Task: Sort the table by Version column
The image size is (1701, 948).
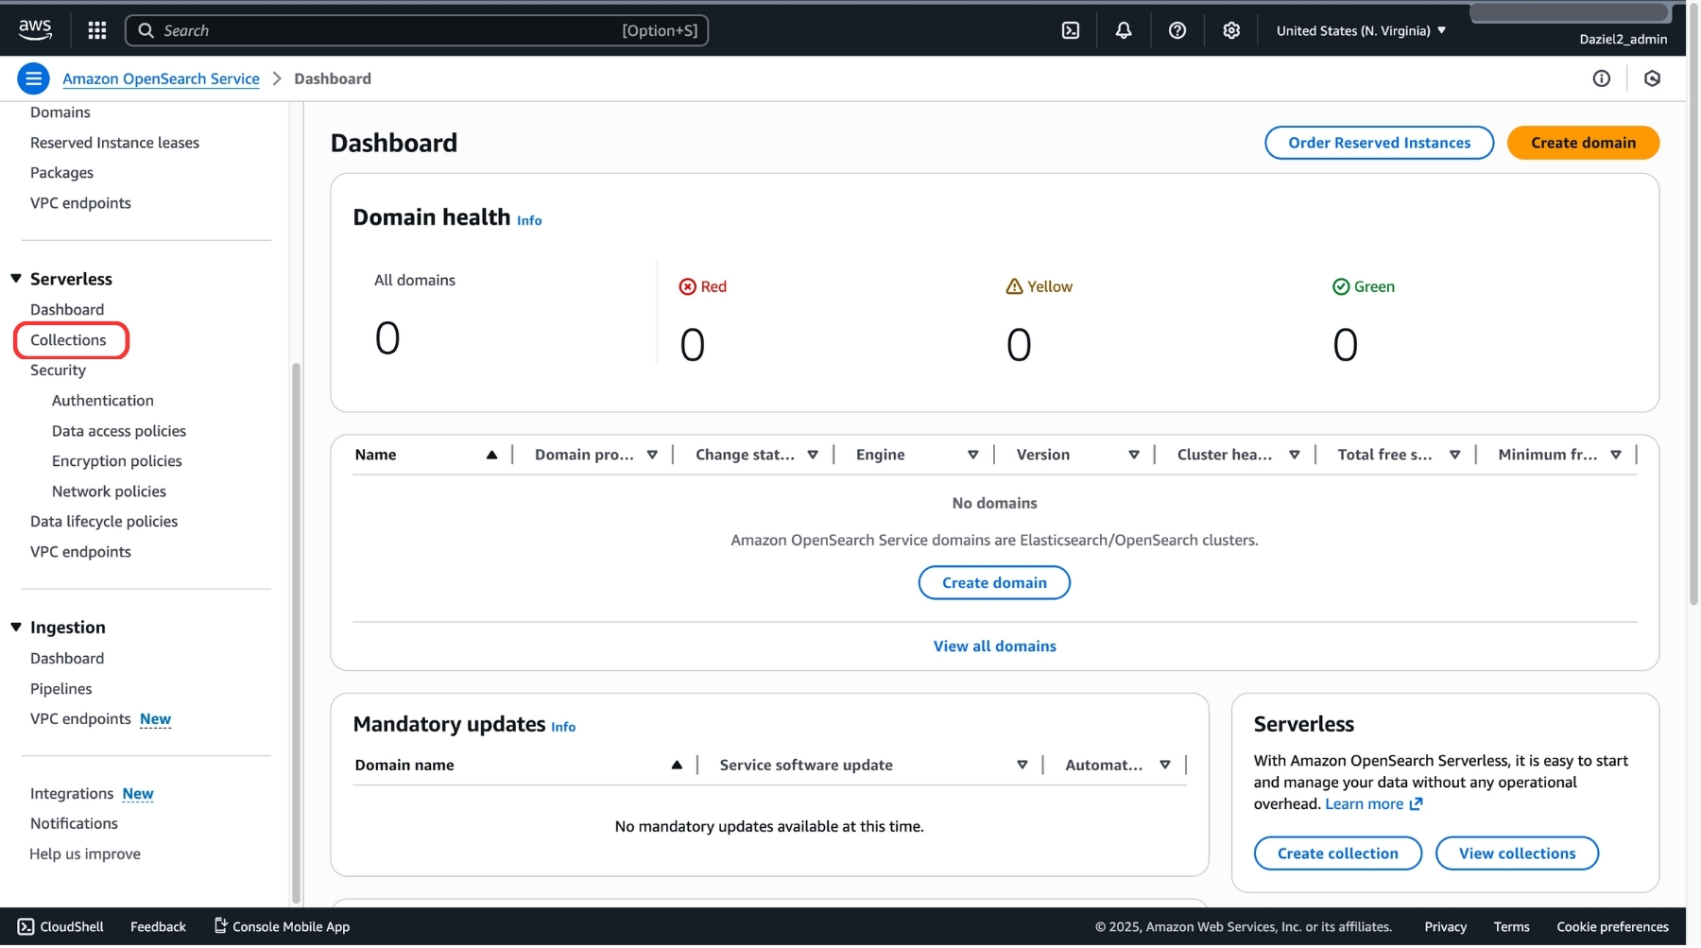Action: pos(1133,455)
